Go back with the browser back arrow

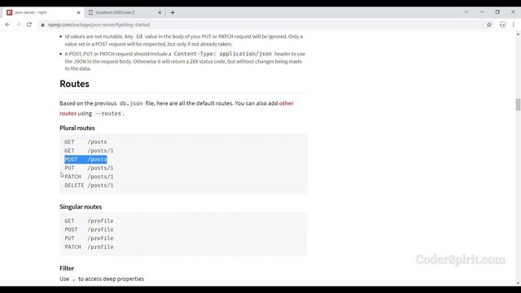point(7,24)
